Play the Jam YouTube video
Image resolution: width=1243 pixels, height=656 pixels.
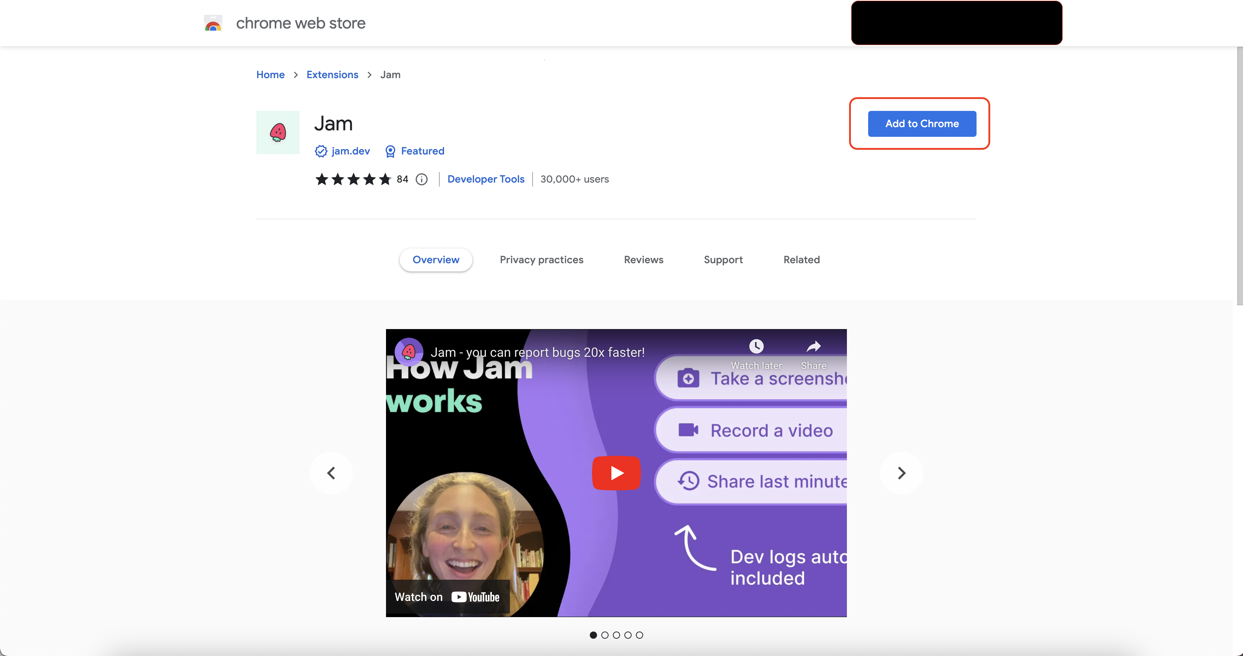coord(616,473)
